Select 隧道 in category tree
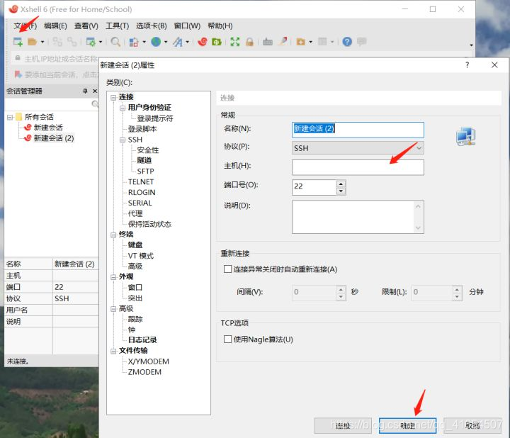The width and height of the screenshot is (510, 438). pyautogui.click(x=144, y=160)
